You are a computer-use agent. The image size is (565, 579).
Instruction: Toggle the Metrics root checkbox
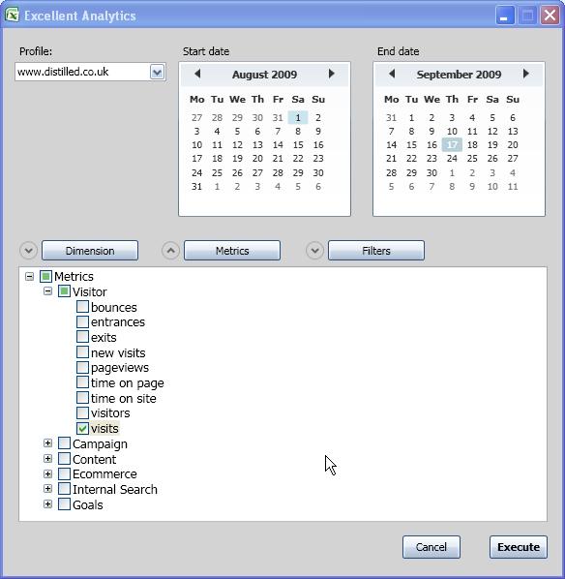(x=45, y=276)
